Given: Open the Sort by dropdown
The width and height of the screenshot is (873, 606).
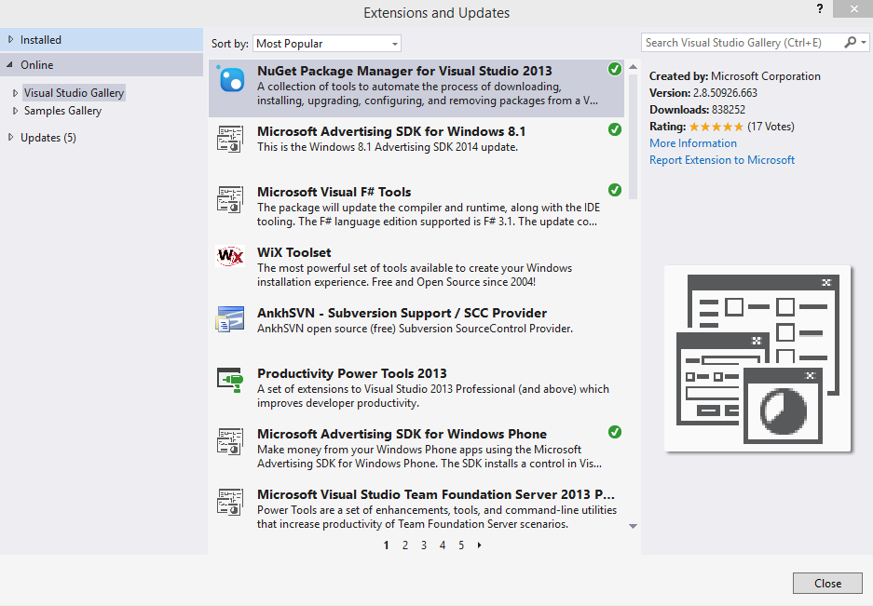Looking at the screenshot, I should [x=326, y=44].
